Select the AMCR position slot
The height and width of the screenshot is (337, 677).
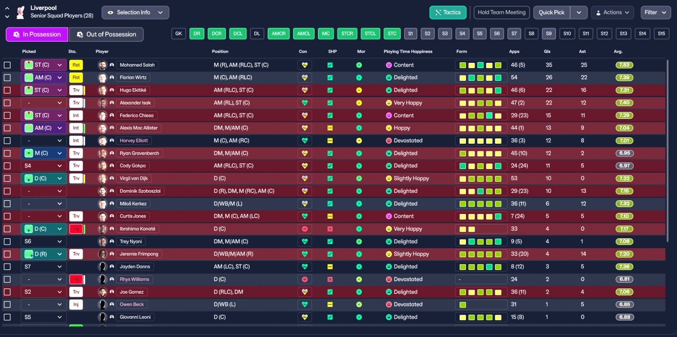278,33
